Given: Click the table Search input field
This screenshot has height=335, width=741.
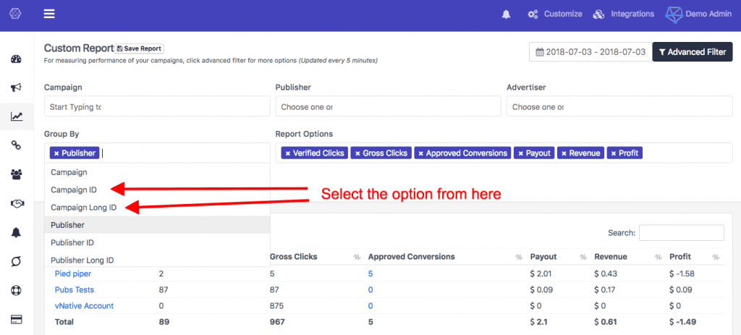Looking at the screenshot, I should [x=681, y=232].
